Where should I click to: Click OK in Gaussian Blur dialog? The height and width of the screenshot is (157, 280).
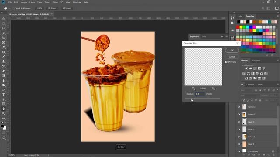pos(232,51)
